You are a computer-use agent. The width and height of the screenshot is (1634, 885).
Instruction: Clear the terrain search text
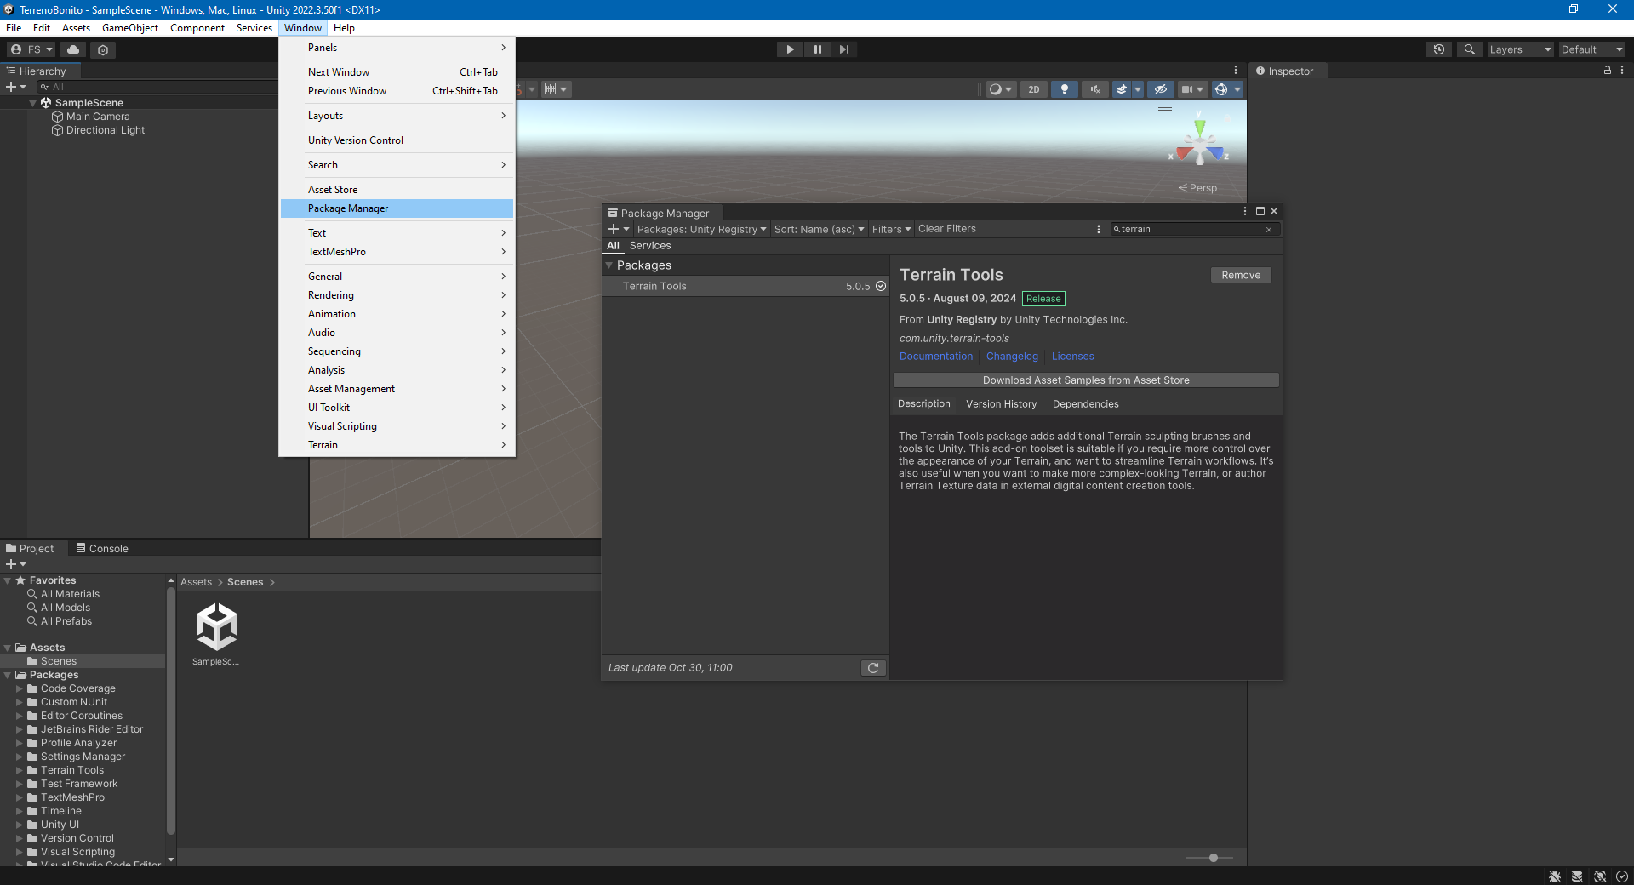coord(1269,230)
